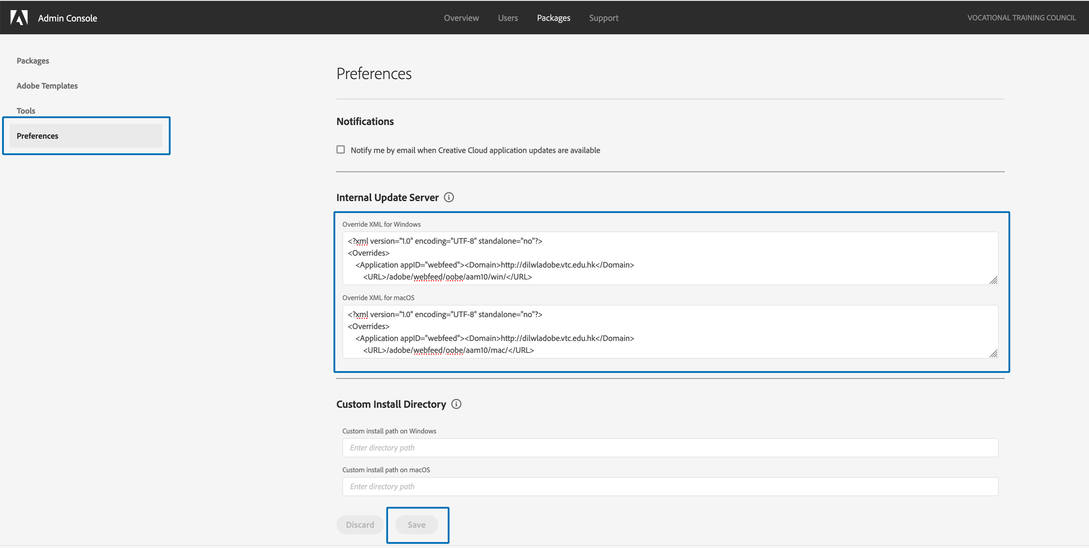
Task: Select Tools in the sidebar
Action: pyautogui.click(x=26, y=111)
